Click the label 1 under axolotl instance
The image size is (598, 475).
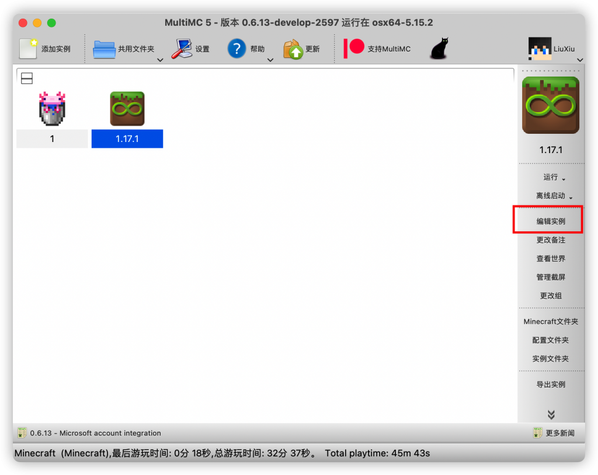(52, 139)
